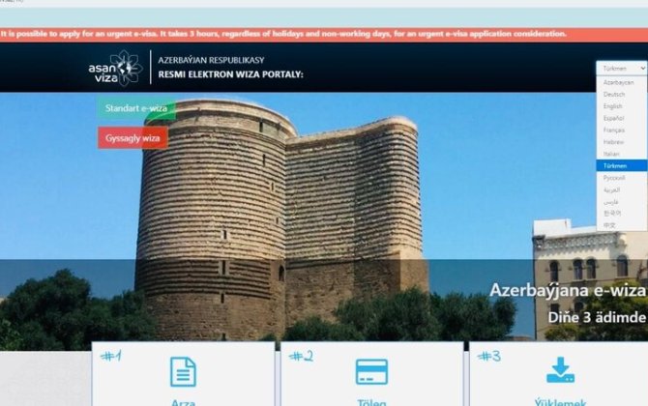Select highlighted Türkmen option in list
648x406 pixels.
tap(615, 165)
